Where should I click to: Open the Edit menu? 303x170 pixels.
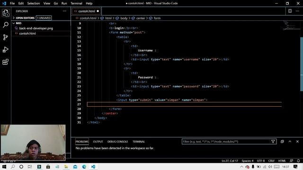point(21,3)
